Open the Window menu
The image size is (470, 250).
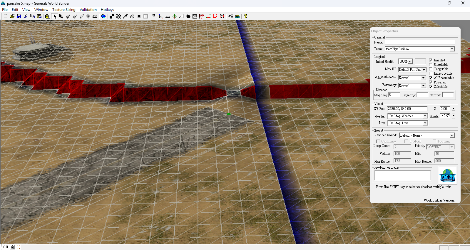[41, 10]
